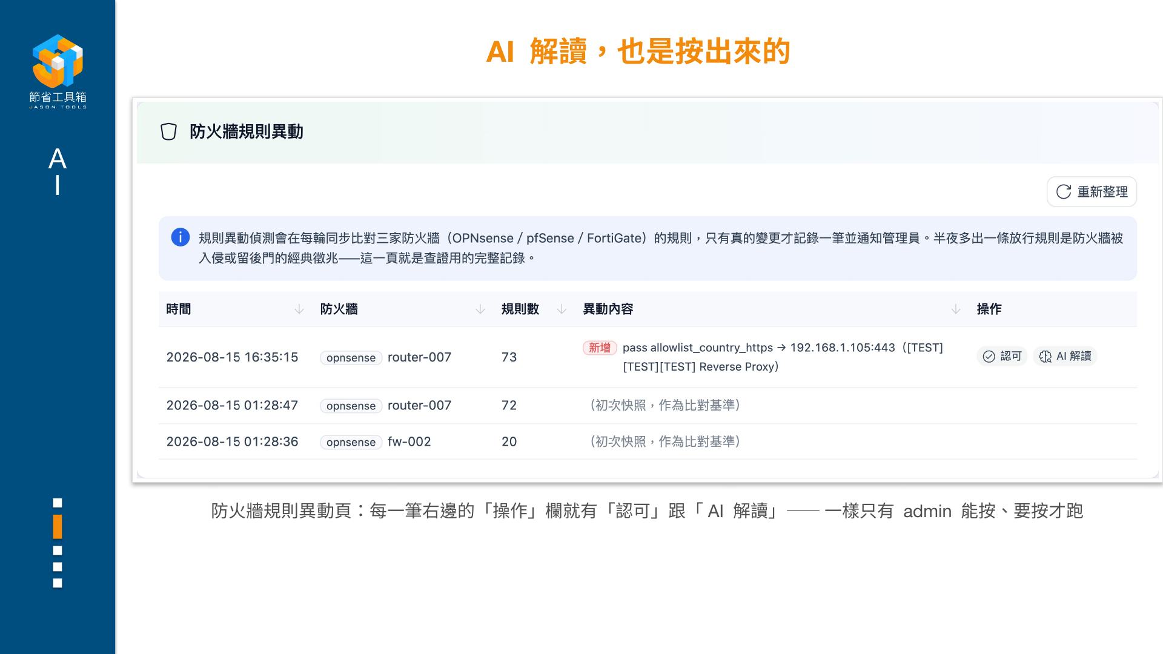Click the slide title AI 解讀，也是按出來的
1163x654 pixels.
pos(638,51)
